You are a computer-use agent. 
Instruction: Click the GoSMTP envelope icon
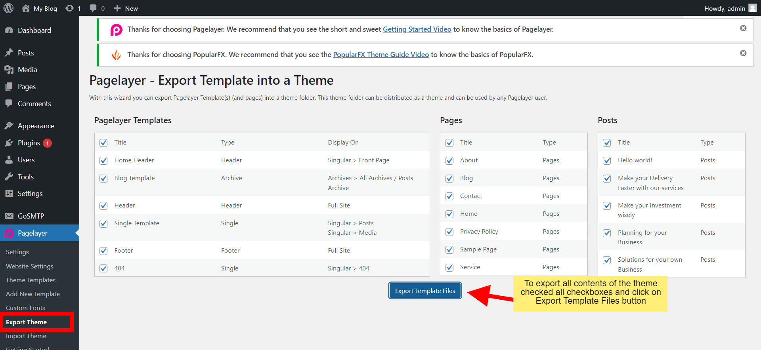pyautogui.click(x=9, y=216)
